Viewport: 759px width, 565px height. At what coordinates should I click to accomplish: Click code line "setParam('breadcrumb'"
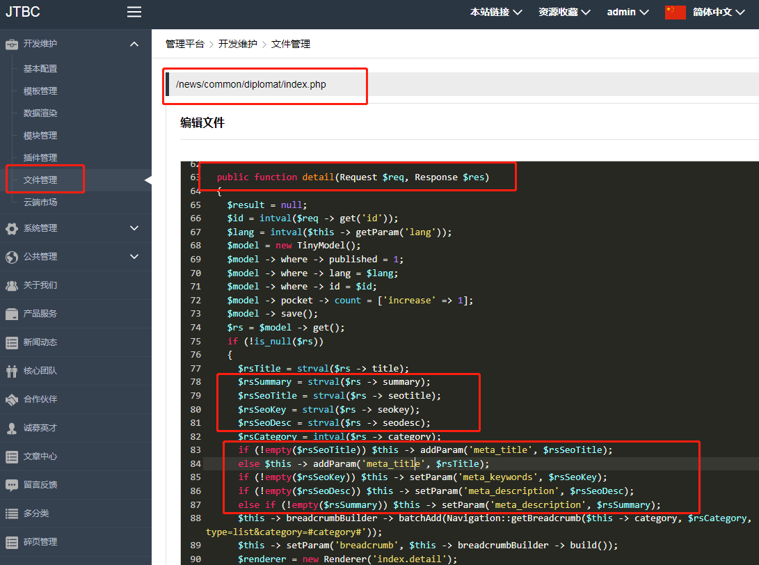click(x=428, y=545)
